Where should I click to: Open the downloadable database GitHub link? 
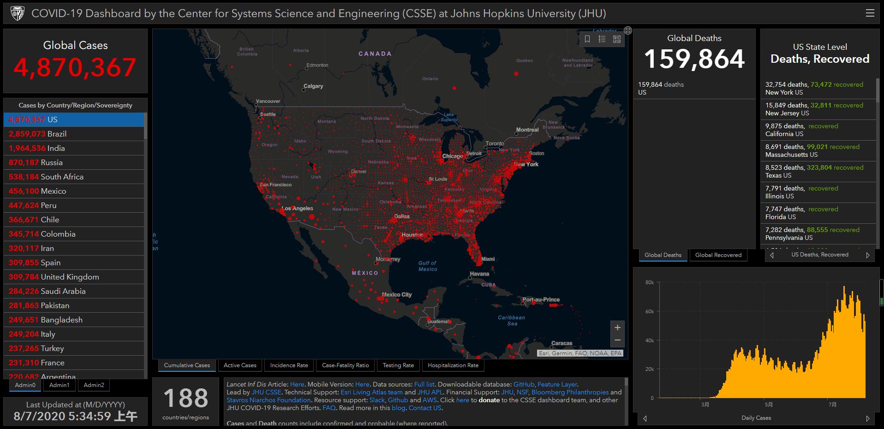(524, 384)
